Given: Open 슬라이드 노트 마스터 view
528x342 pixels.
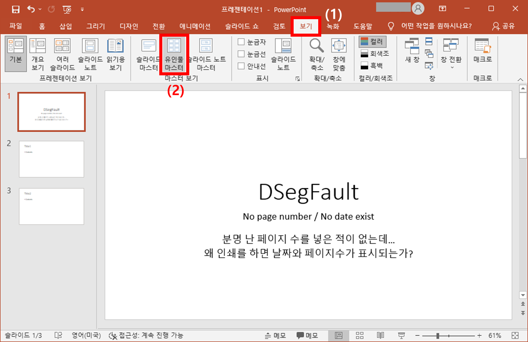Looking at the screenshot, I should [x=206, y=54].
